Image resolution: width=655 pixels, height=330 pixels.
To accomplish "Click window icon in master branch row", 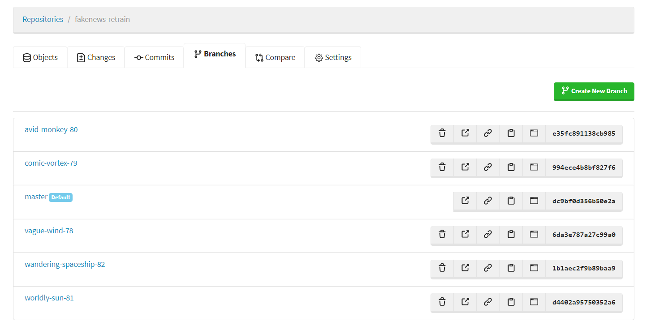I will [534, 201].
